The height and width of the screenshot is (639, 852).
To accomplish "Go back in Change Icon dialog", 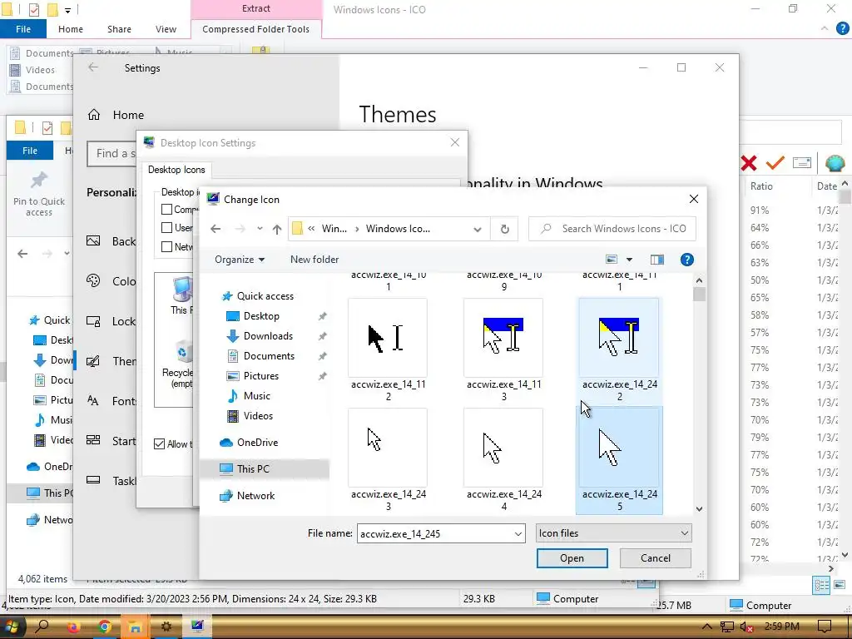I will 215,229.
